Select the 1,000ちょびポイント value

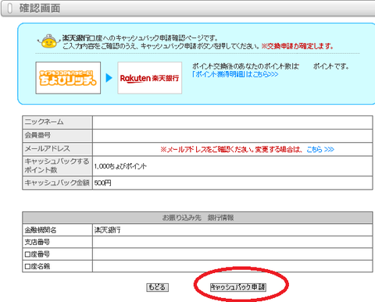tap(120, 166)
